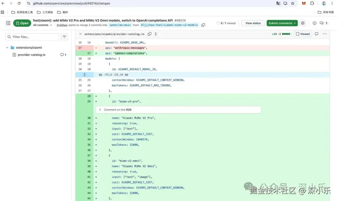Click the Submit comments button
Viewport: 337px width, 201px height.
282,23
